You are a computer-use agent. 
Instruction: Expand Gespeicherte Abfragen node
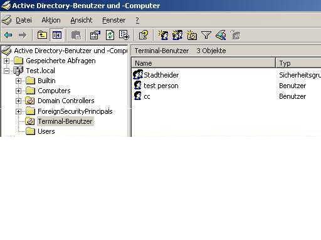point(6,61)
